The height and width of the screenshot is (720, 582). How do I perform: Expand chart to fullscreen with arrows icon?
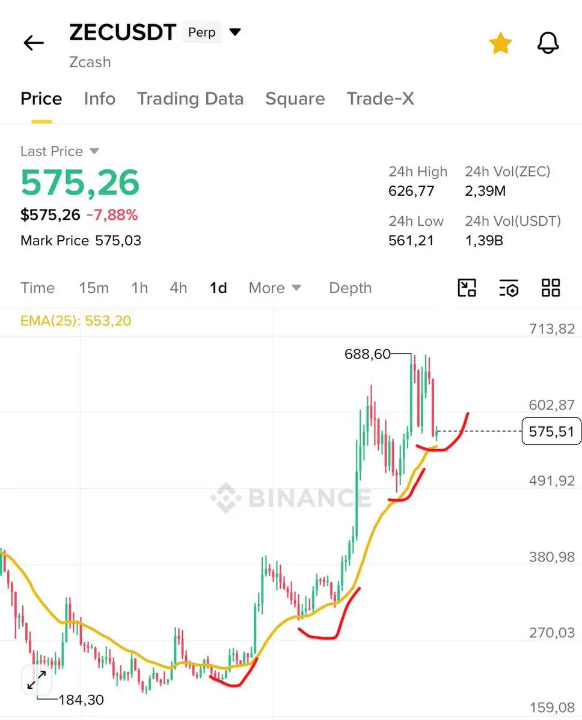pyautogui.click(x=36, y=680)
